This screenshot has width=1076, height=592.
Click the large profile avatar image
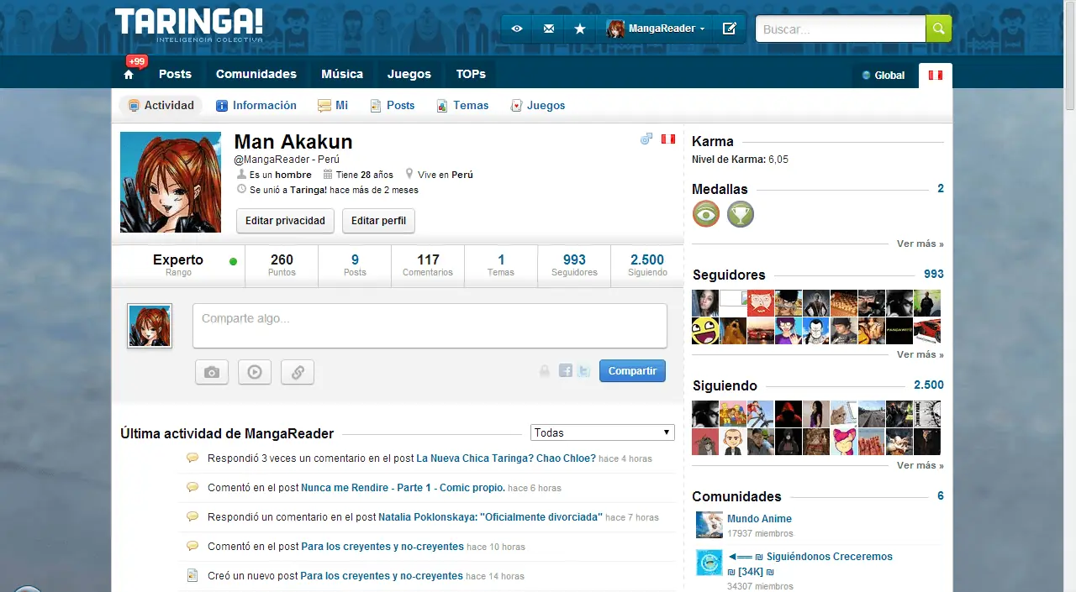tap(171, 182)
